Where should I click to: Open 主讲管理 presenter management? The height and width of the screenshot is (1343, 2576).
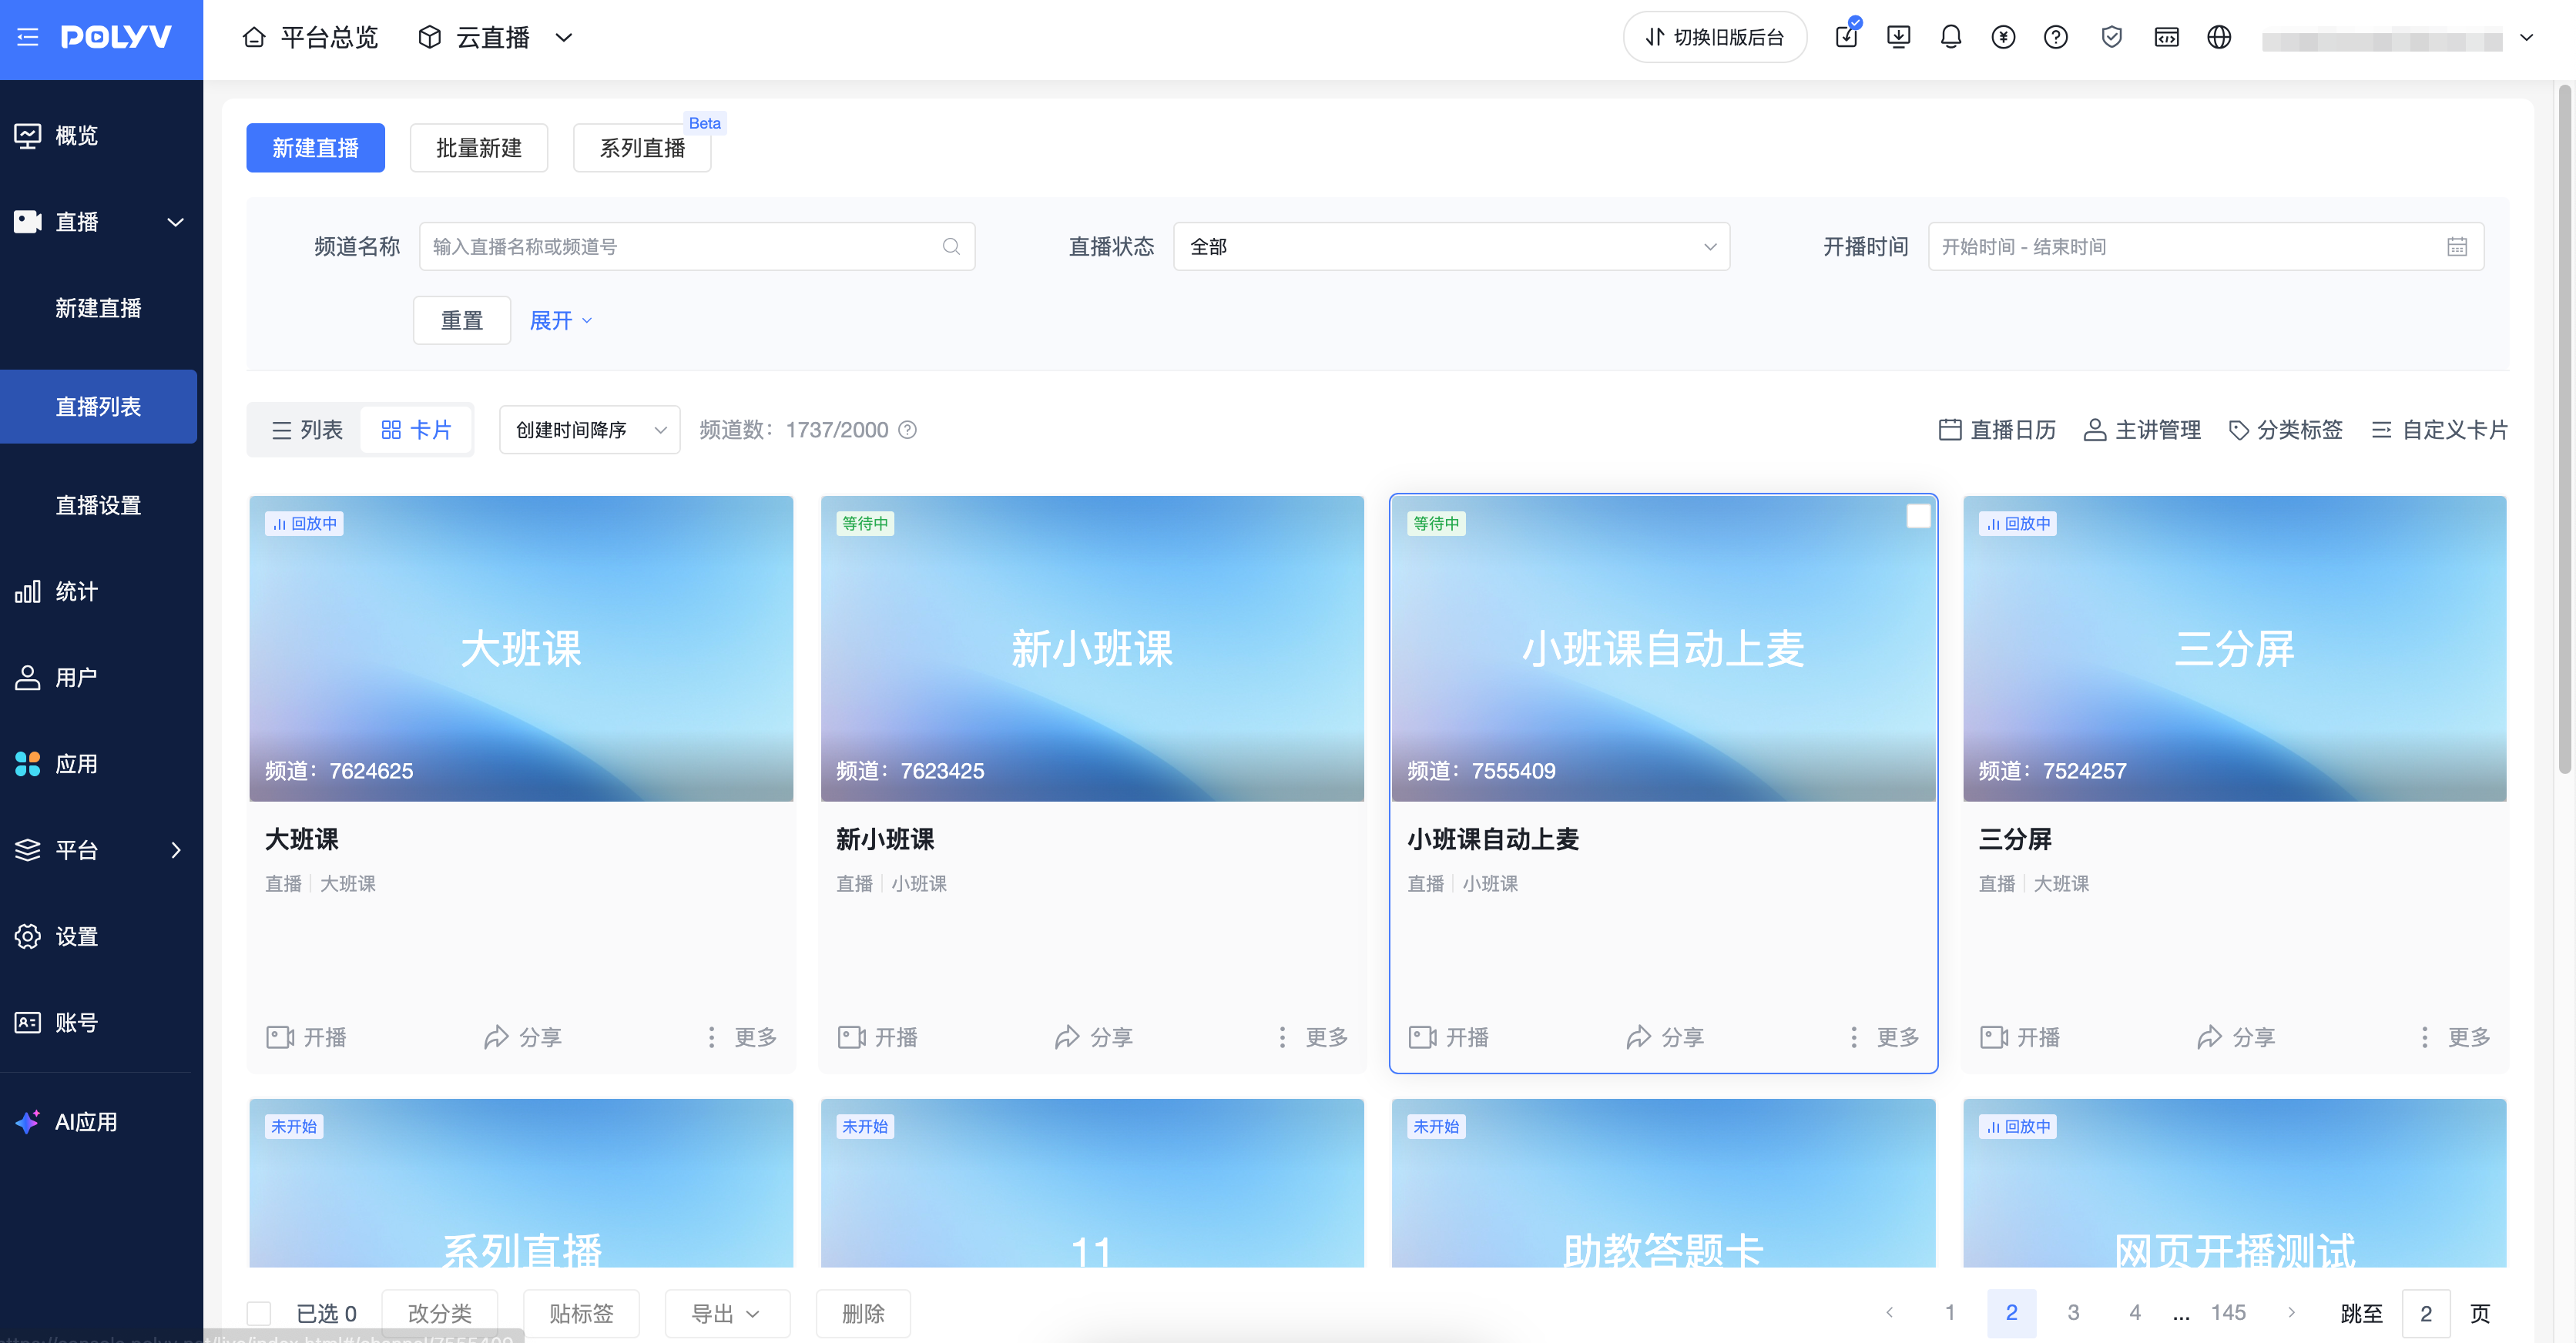tap(2141, 430)
